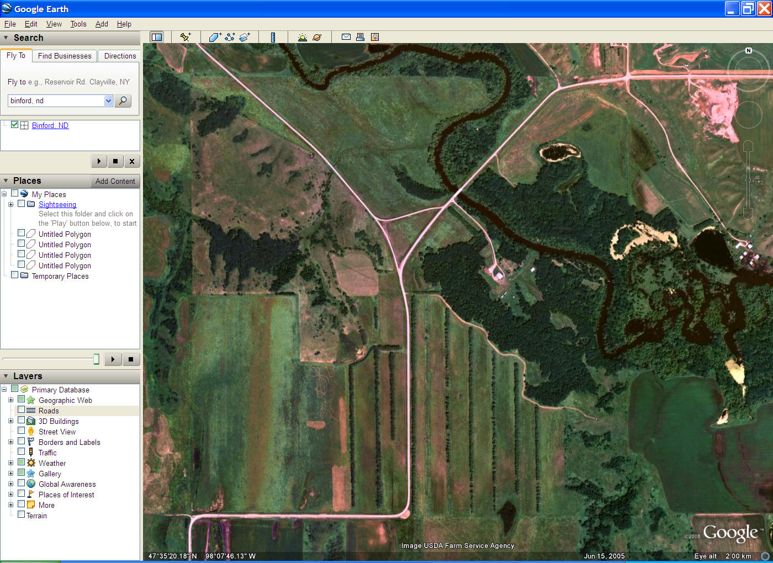
Task: Stop the Places tour button
Action: pos(131,359)
